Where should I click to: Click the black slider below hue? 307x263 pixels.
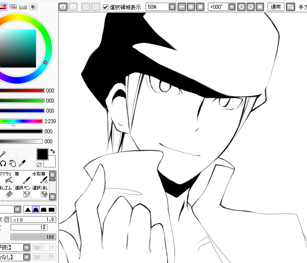(21, 131)
